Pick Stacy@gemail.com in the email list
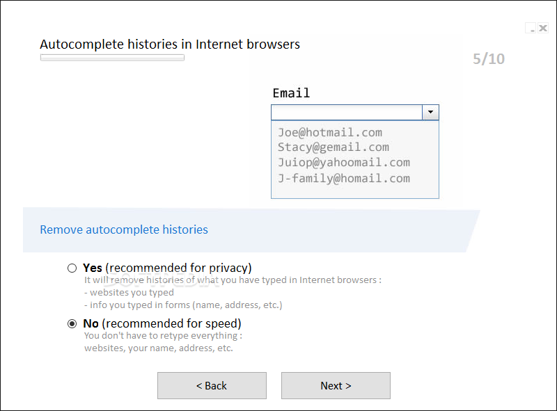The height and width of the screenshot is (411, 557). click(x=333, y=147)
